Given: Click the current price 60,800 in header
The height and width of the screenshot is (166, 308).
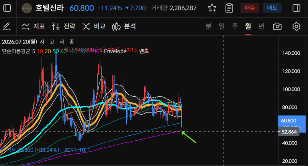Looking at the screenshot, I should click(x=82, y=8).
